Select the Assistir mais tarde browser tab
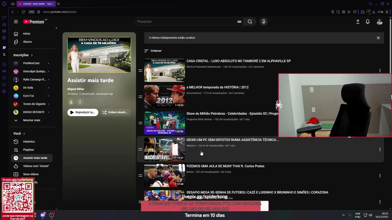Image resolution: width=392 pixels, height=220 pixels. (x=36, y=4)
